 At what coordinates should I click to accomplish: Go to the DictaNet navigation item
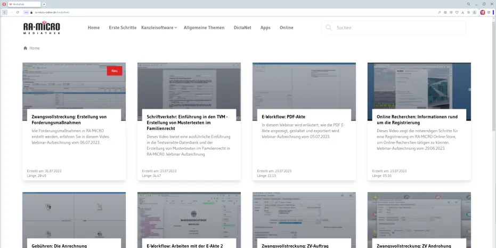242,28
